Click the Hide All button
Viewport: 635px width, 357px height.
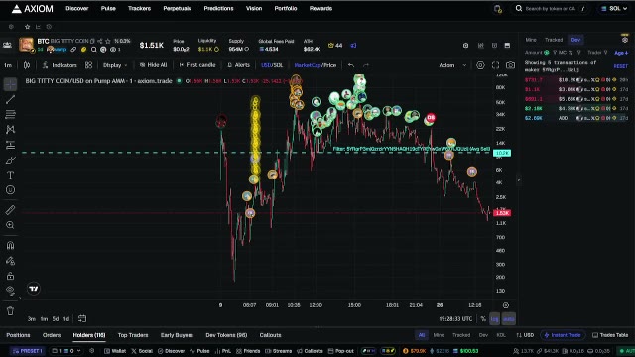tap(153, 65)
